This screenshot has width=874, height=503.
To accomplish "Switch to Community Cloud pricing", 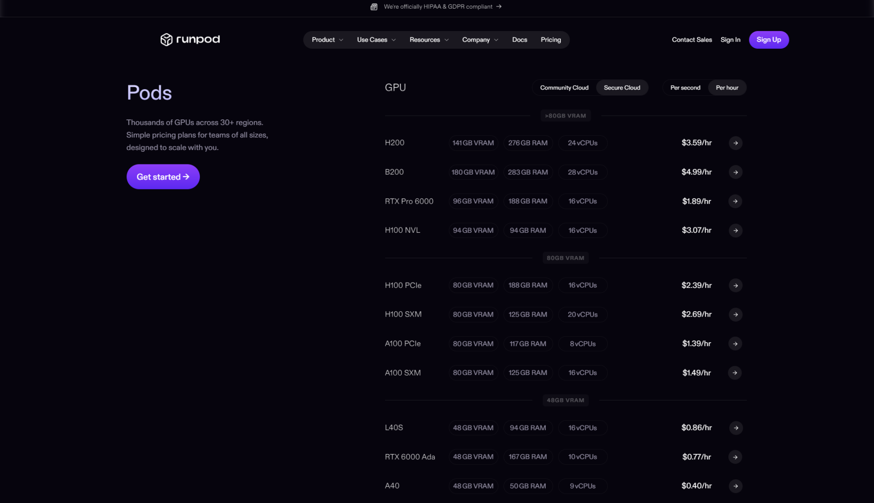I will coord(564,88).
